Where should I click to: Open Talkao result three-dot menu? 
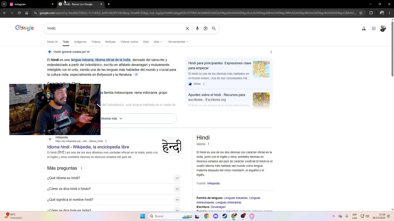click(204, 84)
